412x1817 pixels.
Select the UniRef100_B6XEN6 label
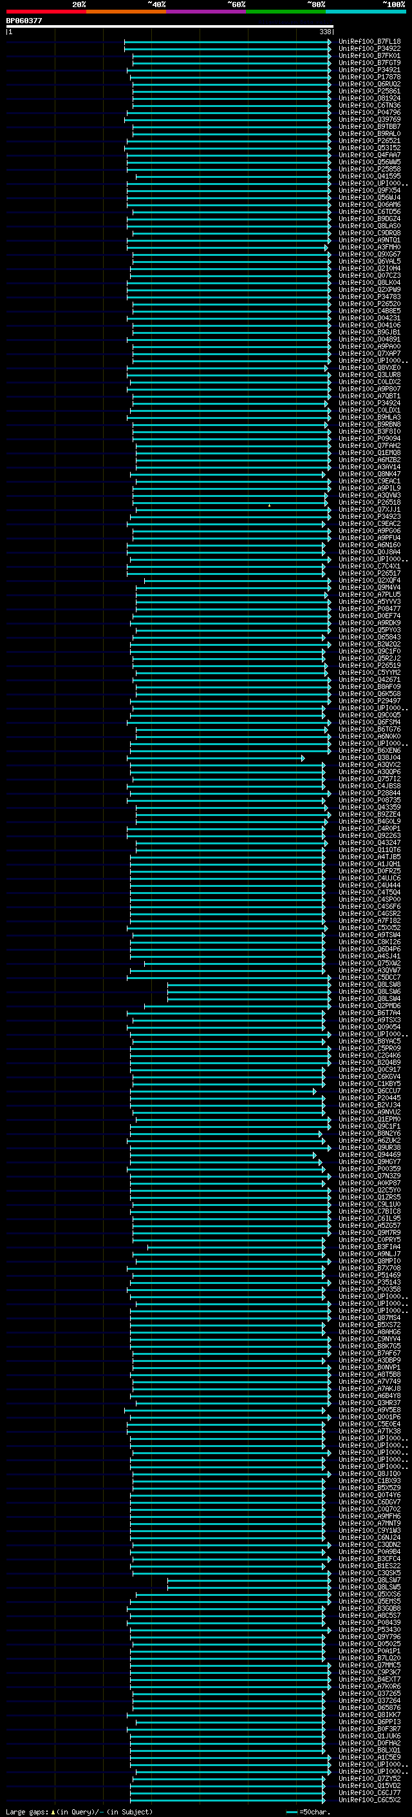[x=369, y=750]
